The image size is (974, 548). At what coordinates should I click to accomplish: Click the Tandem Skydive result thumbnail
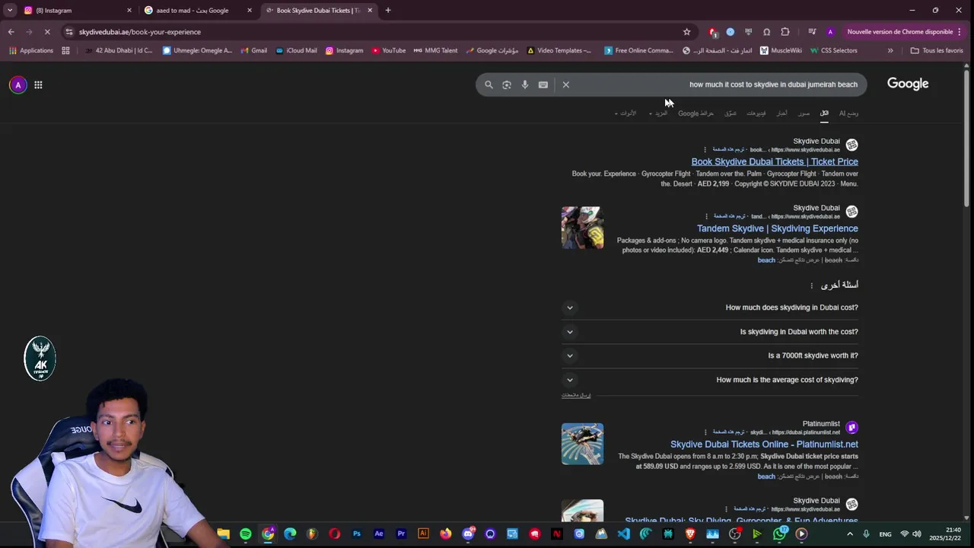click(x=583, y=228)
